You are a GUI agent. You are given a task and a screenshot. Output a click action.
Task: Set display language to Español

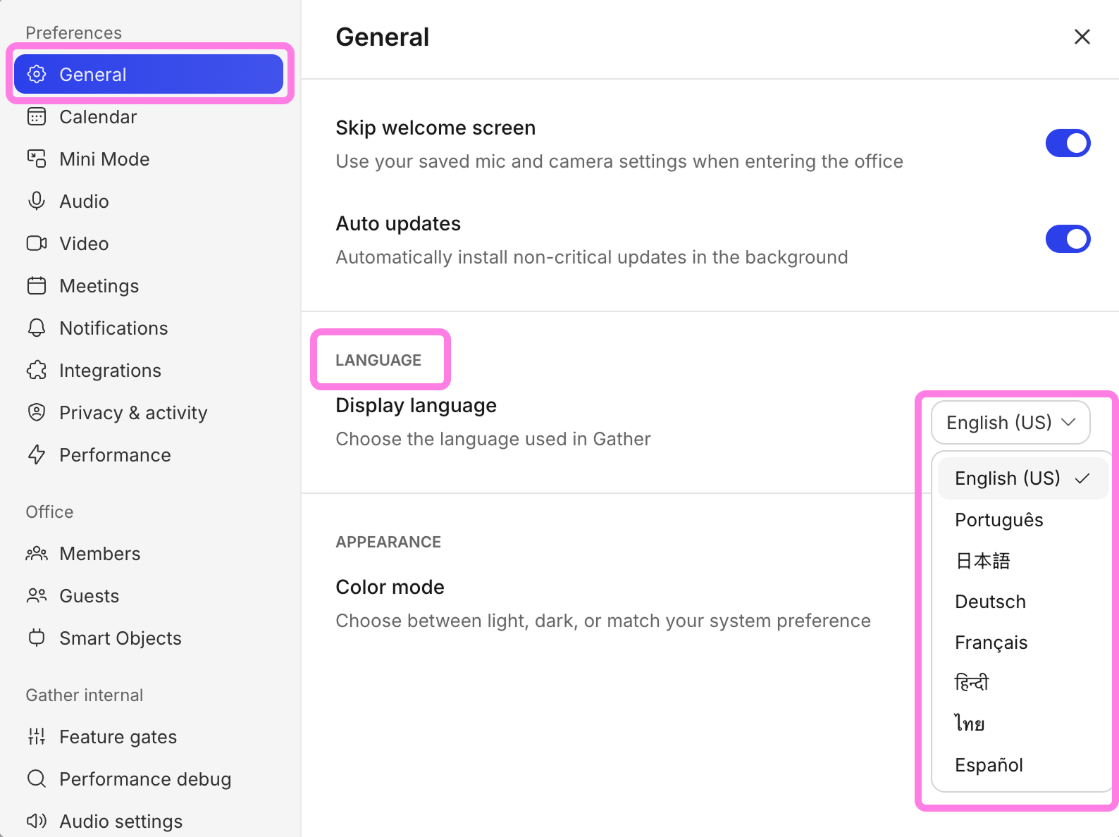(1022, 764)
